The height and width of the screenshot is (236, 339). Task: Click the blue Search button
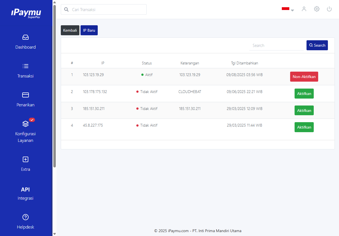[x=317, y=45]
